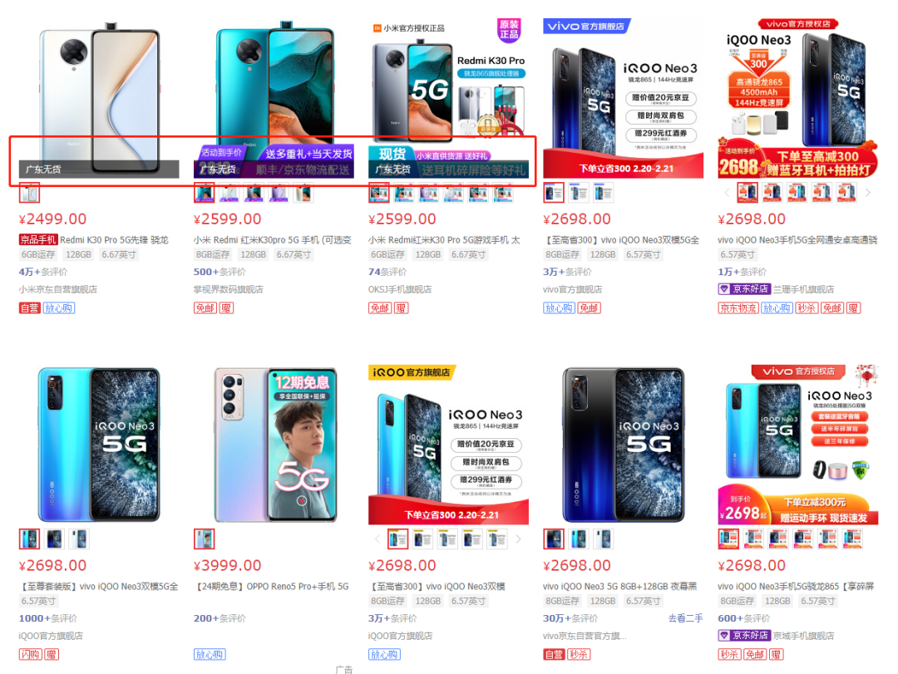Show previous thumbnails for the top-right iQOO Neo3
Image resolution: width=898 pixels, height=674 pixels.
(727, 193)
